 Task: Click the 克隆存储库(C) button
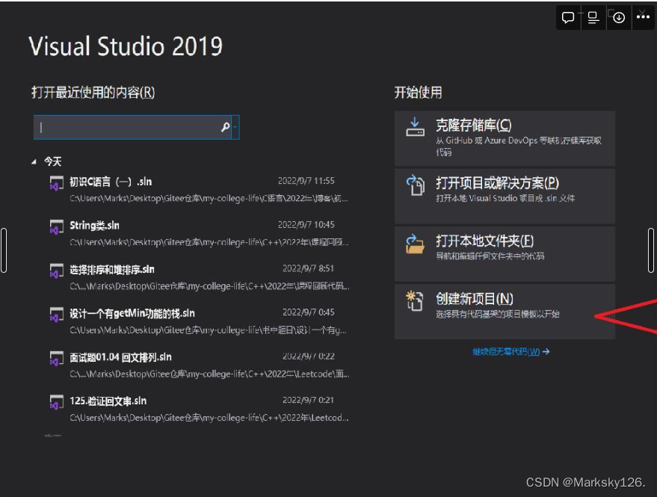[505, 138]
